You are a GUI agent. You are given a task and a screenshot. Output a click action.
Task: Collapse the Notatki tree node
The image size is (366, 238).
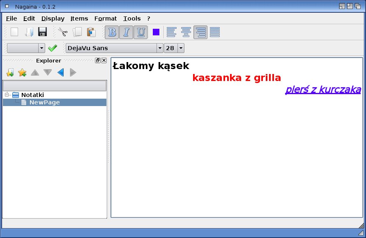pos(7,95)
